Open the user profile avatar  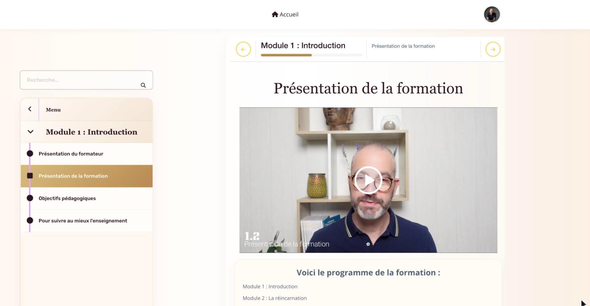click(x=492, y=14)
